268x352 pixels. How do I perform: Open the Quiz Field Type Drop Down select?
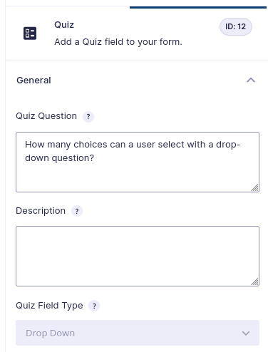(x=138, y=333)
